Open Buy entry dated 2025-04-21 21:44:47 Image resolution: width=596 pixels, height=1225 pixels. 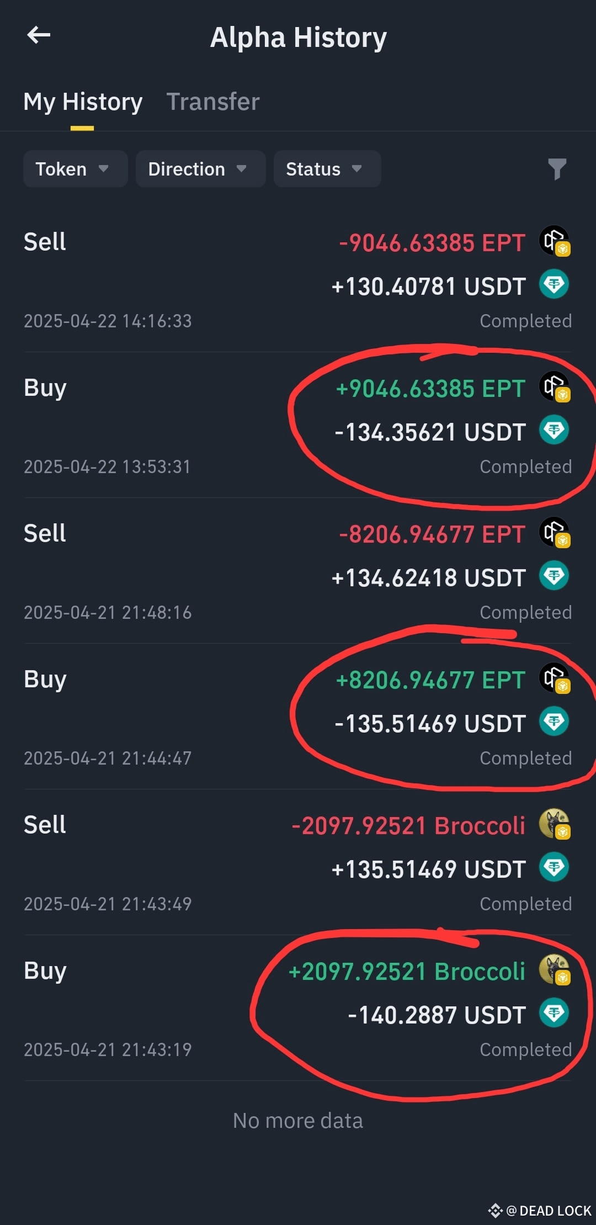[298, 717]
